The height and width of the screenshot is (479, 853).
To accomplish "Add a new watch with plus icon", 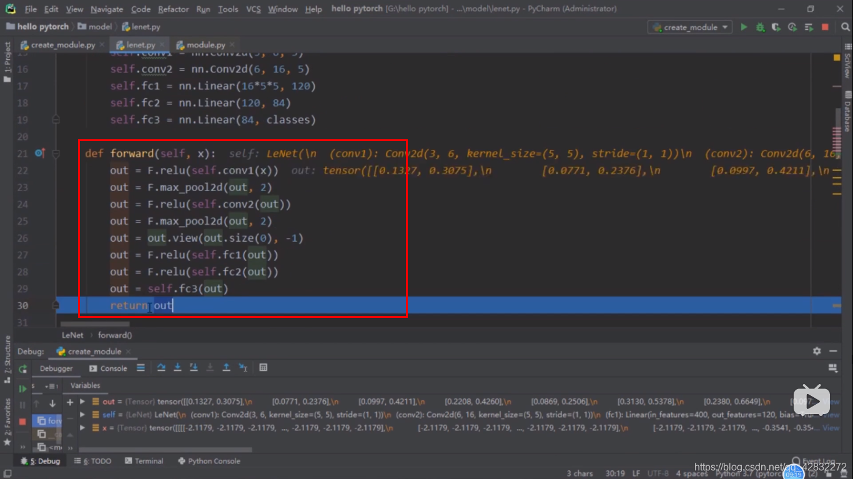I will tap(70, 402).
